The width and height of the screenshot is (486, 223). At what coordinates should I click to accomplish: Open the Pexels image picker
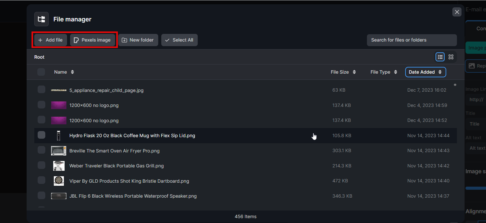pos(92,40)
